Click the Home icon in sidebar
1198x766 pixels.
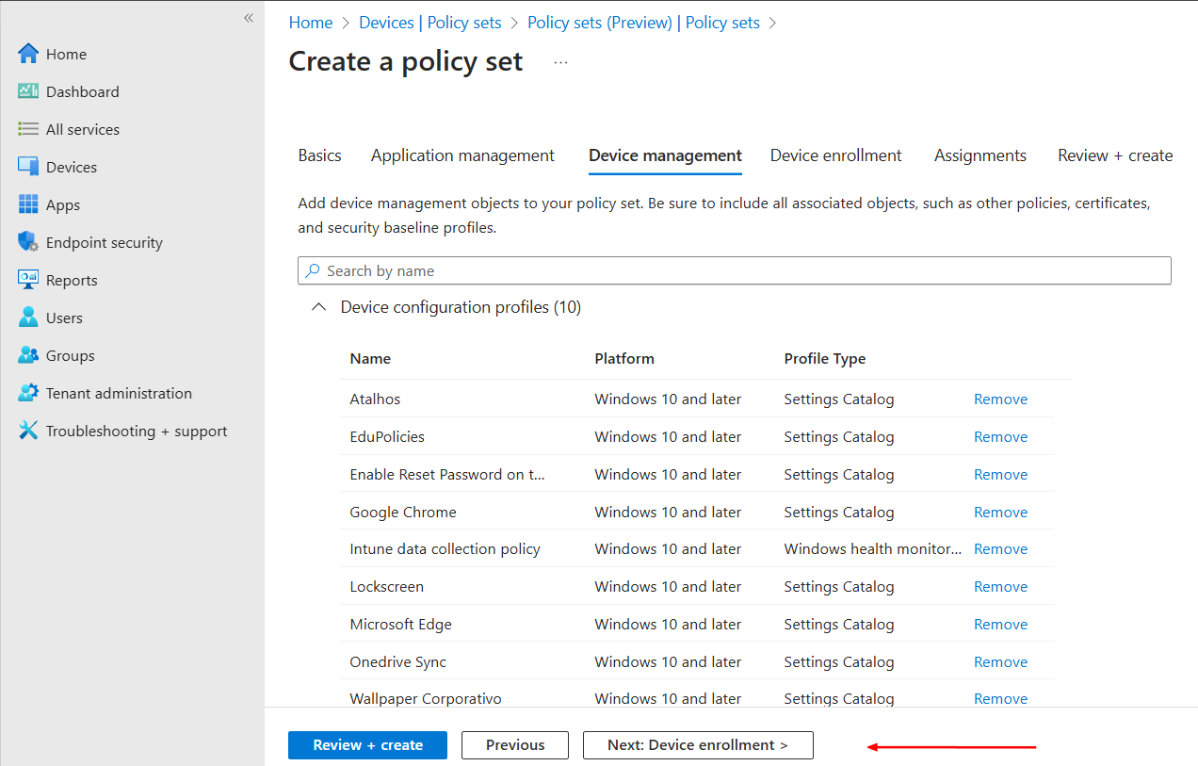tap(28, 54)
